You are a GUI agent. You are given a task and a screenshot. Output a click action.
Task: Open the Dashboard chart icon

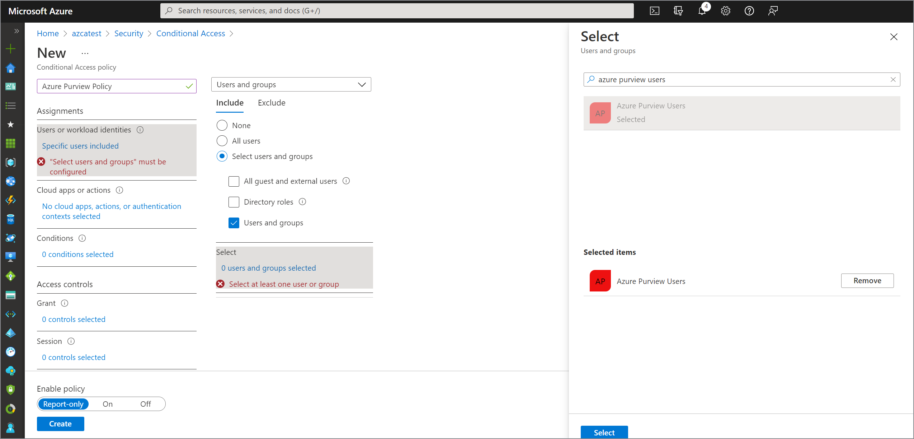click(x=11, y=87)
